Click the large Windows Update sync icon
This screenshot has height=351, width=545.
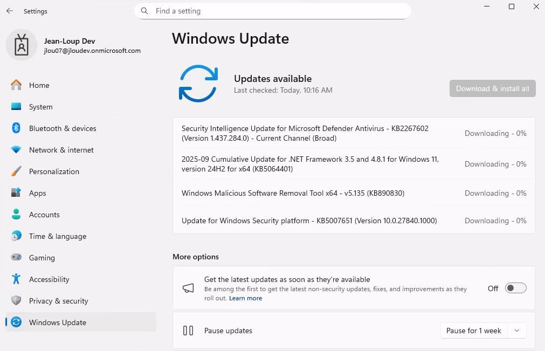(x=198, y=84)
